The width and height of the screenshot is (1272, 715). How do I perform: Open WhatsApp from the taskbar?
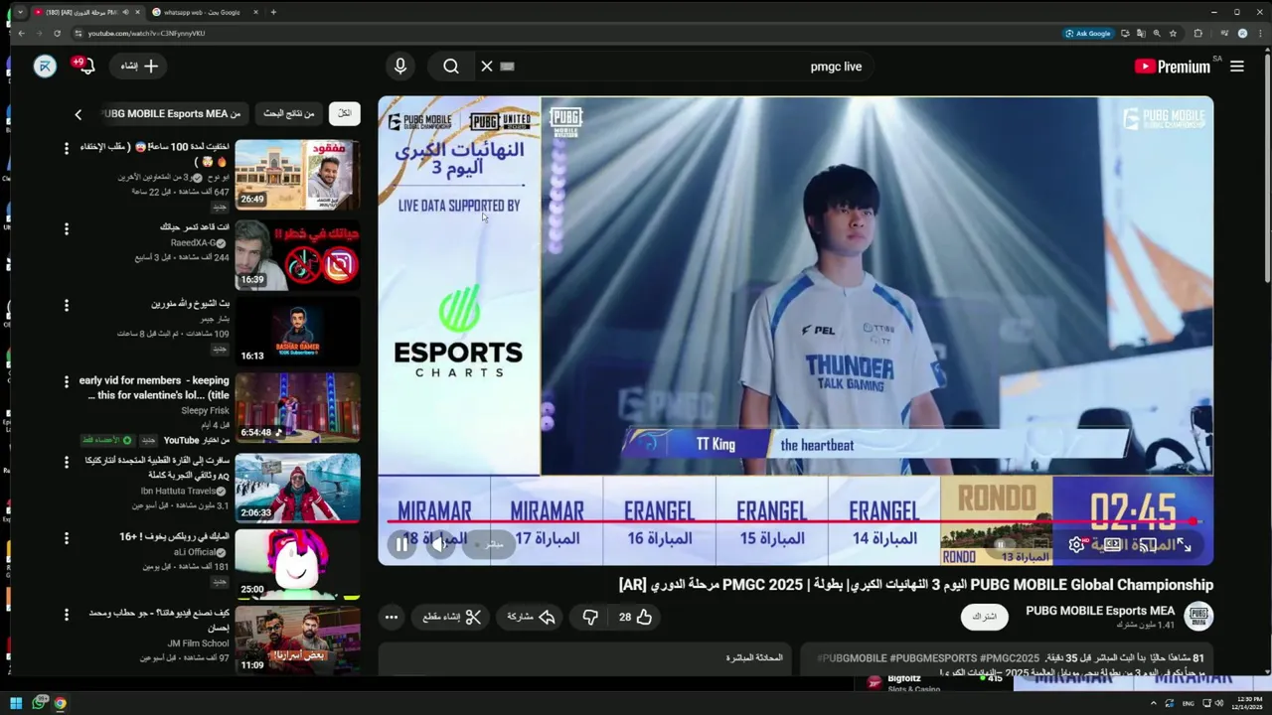tap(39, 703)
